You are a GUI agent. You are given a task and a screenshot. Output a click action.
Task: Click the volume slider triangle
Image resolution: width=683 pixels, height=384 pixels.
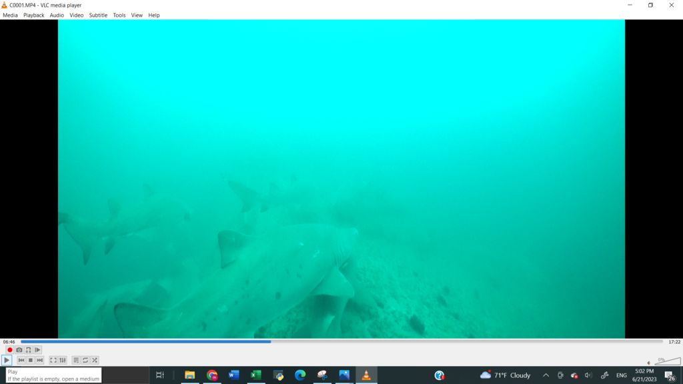667,362
